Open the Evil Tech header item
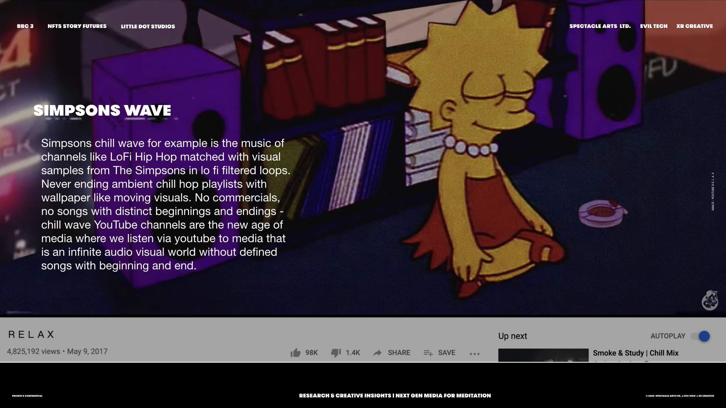This screenshot has height=408, width=726. (x=654, y=26)
